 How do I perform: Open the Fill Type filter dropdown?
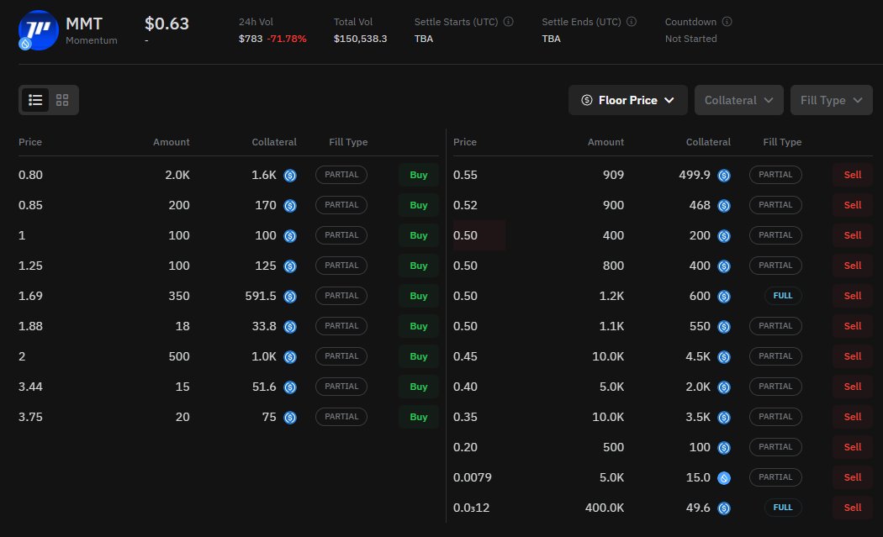pos(831,100)
